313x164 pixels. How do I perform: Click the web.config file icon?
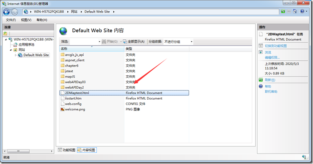tap(62, 104)
